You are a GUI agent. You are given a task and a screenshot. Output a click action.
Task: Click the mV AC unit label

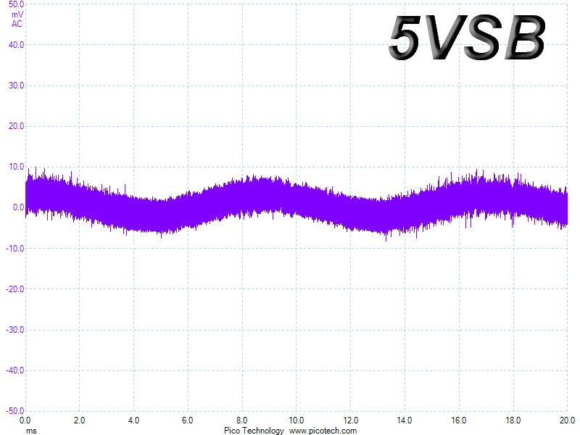(17, 20)
